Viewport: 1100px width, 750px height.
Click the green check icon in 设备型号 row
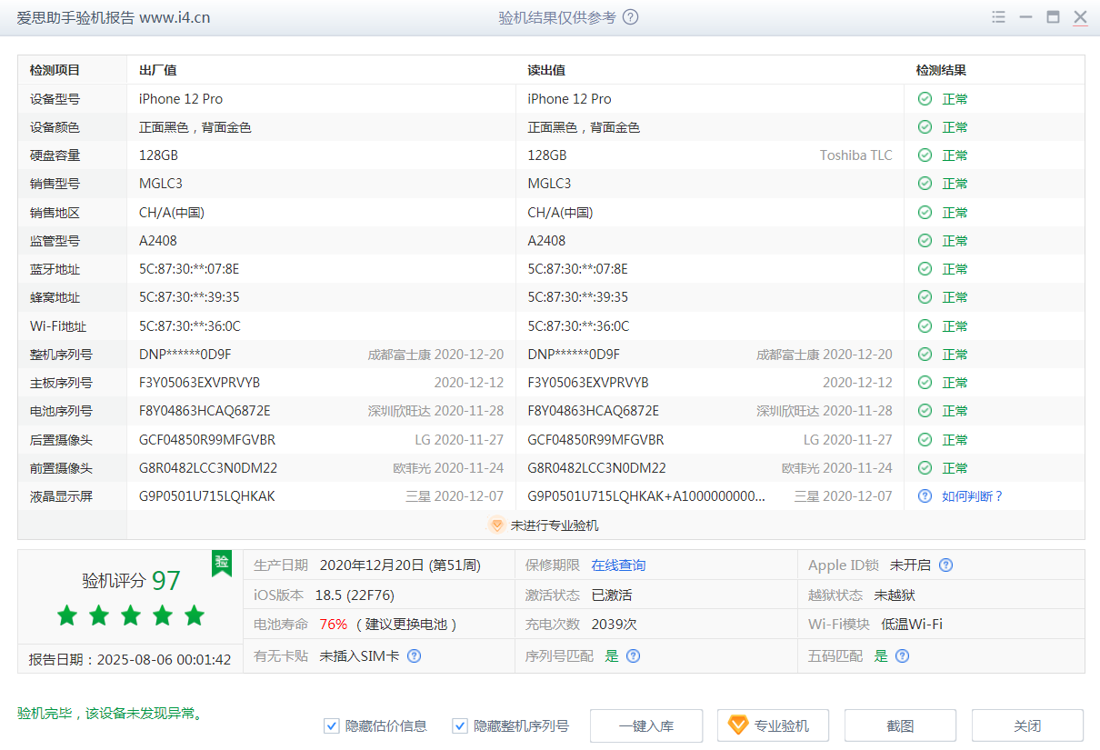tap(925, 99)
